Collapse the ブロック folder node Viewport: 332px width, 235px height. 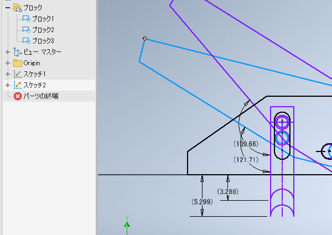pyautogui.click(x=8, y=8)
